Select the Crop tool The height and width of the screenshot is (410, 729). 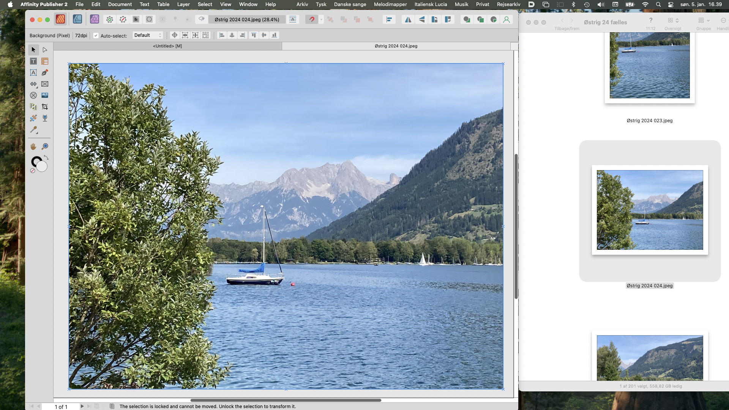pos(45,107)
